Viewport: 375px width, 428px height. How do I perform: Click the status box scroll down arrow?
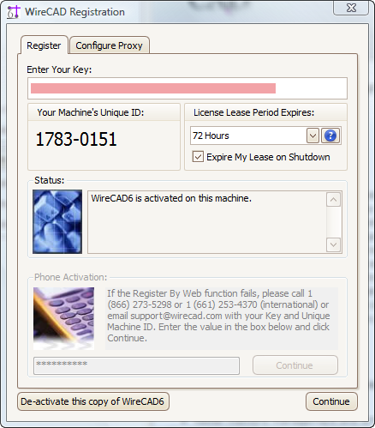[x=333, y=244]
